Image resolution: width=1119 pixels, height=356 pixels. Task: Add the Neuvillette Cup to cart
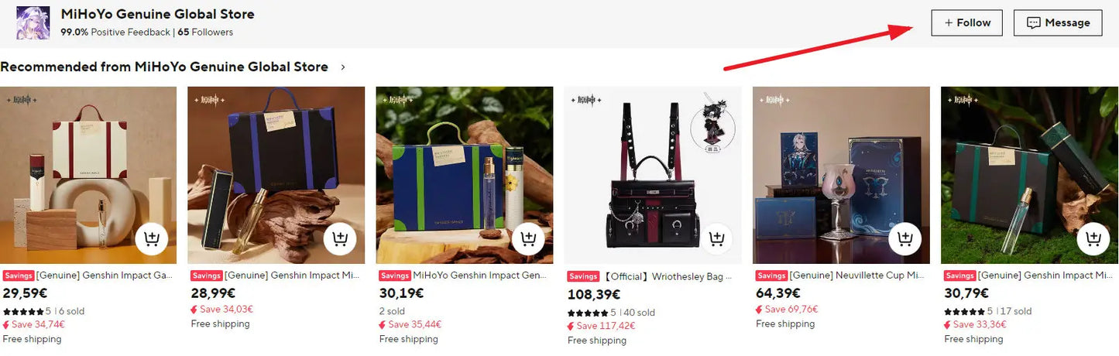tap(904, 238)
